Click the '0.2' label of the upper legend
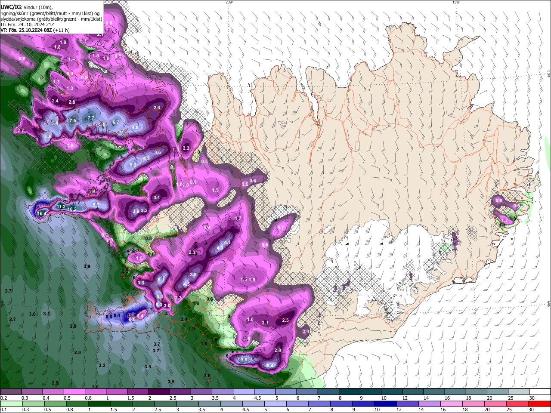Image resolution: width=551 pixels, height=413 pixels. pos(3,398)
